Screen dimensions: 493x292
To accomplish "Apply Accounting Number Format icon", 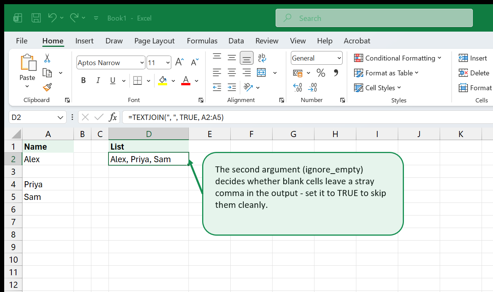I will pos(298,73).
